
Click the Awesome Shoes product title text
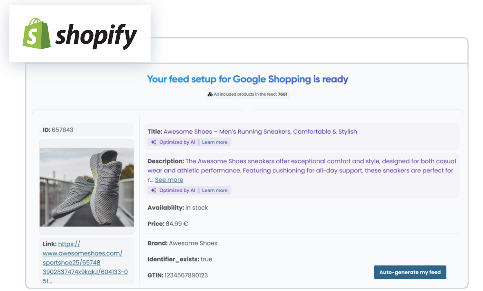point(260,132)
